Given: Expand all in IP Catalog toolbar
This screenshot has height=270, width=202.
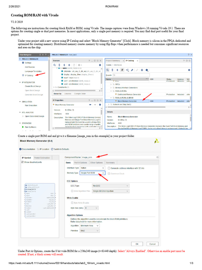Looking at the screenshot, I should point(117,70).
